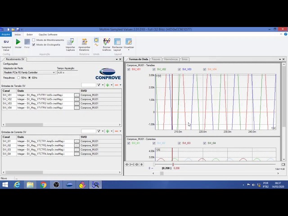
Task: Expand the remove dropdown arrow in Entradas de Tensão SV
Action: pos(120,85)
